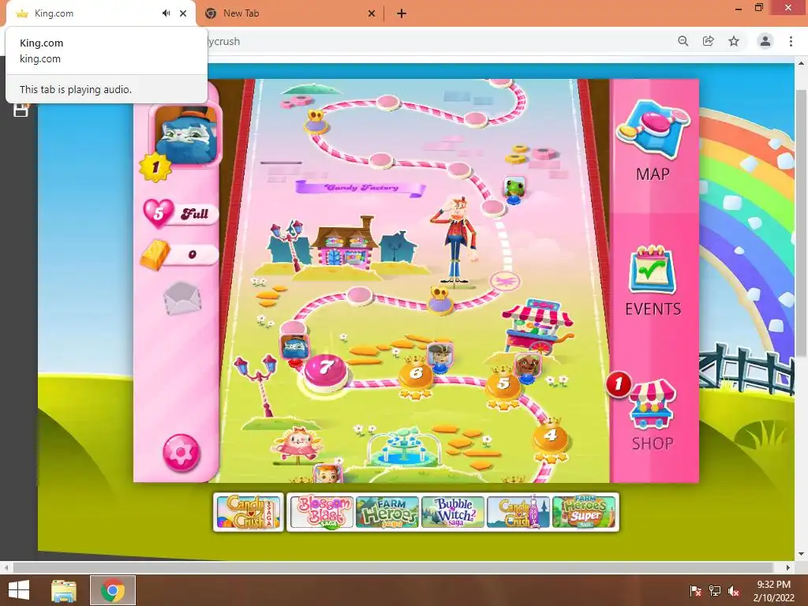
Task: Click the network tray icon
Action: point(715,590)
